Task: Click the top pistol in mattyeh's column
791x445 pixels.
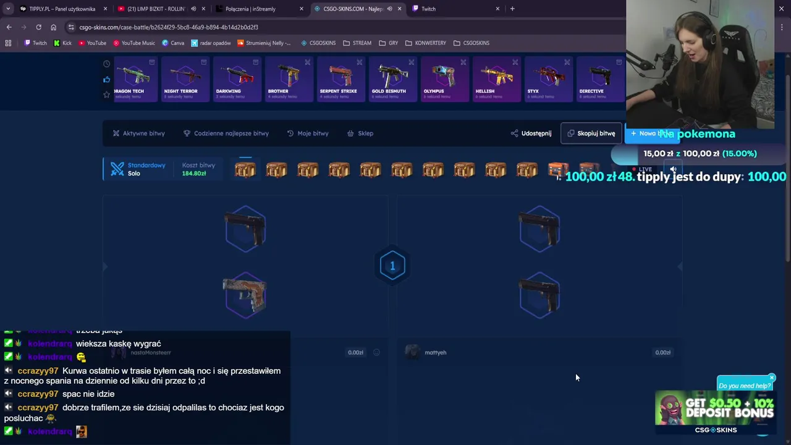Action: pyautogui.click(x=539, y=229)
